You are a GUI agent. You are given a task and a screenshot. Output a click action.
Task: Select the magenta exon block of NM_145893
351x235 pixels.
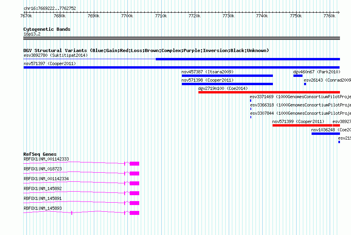pos(134,213)
